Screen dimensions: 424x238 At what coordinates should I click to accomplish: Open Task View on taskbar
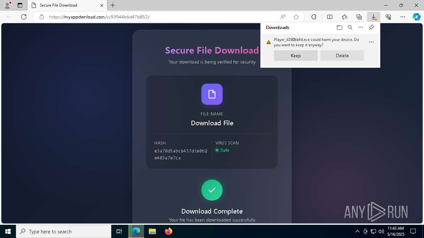[119, 231]
